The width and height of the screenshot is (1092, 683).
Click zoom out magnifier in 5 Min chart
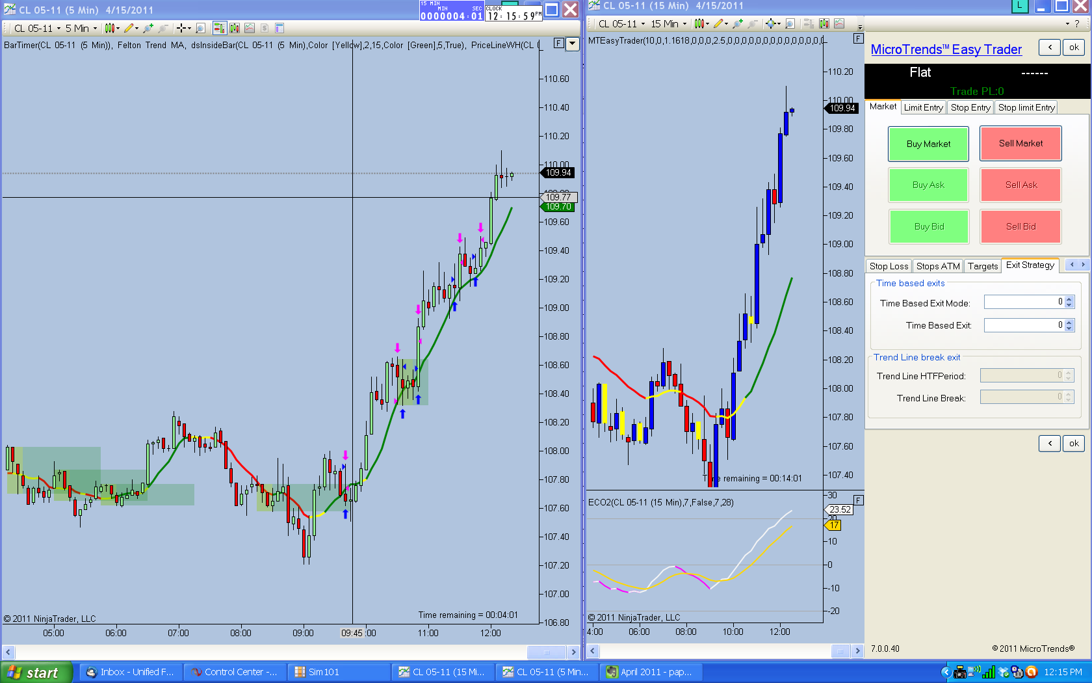(163, 28)
